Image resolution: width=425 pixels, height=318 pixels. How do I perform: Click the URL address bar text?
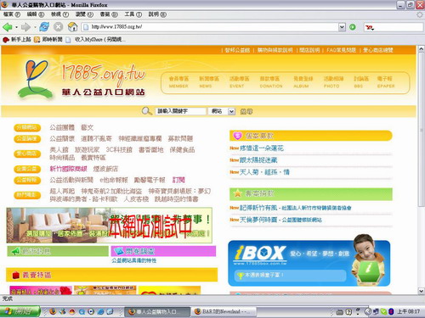coord(116,27)
